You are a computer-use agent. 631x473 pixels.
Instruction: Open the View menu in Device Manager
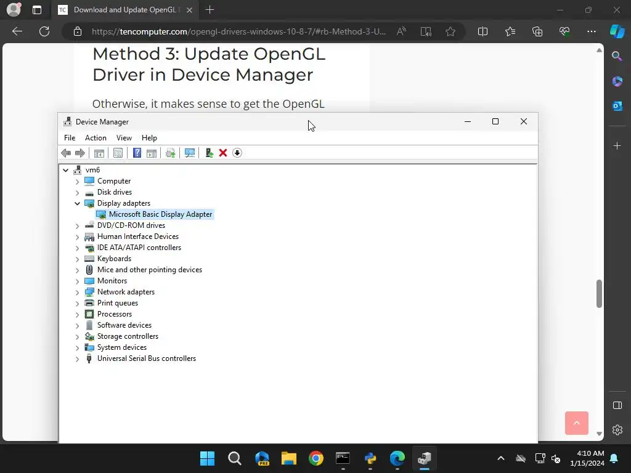(124, 138)
